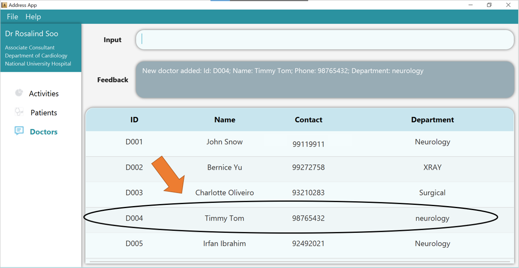Image resolution: width=519 pixels, height=268 pixels.
Task: Select the Charlotte Oliveiro row
Action: pos(225,193)
